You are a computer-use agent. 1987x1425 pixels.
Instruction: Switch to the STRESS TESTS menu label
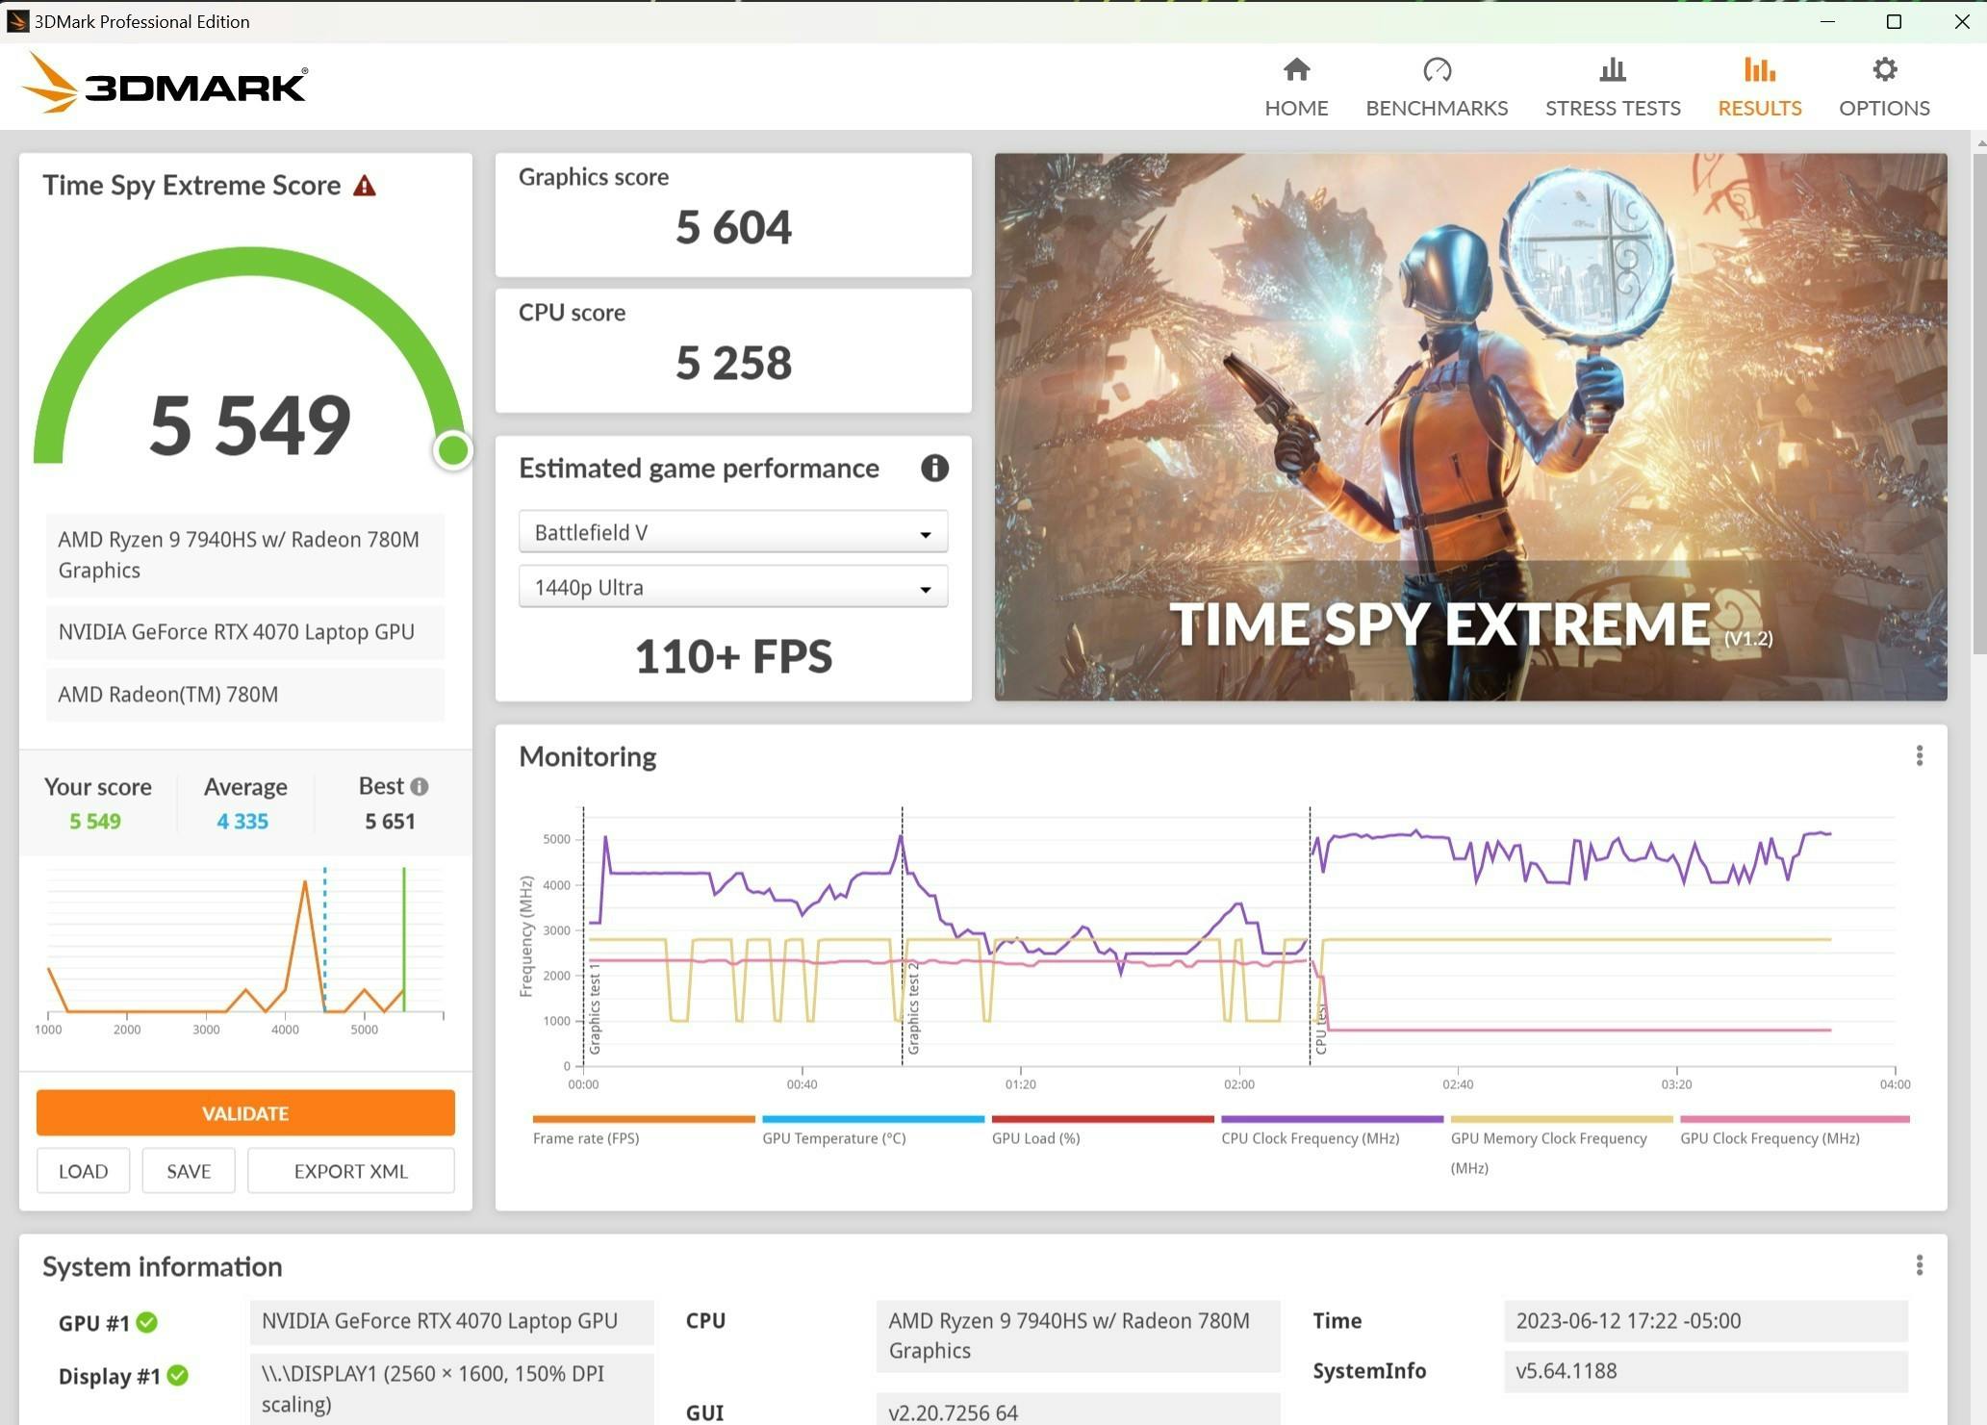1613,108
